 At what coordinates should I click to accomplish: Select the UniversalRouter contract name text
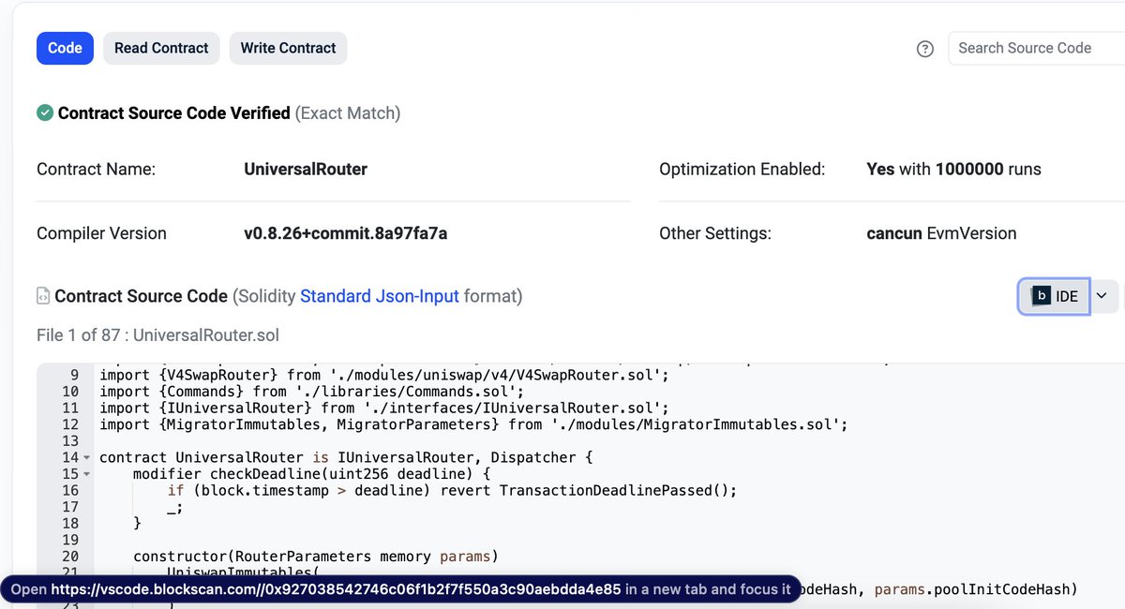[x=306, y=170]
